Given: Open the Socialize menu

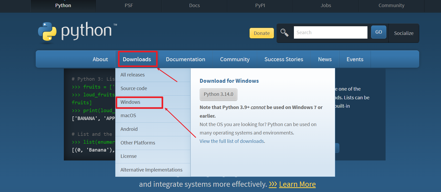Looking at the screenshot, I should click(404, 33).
